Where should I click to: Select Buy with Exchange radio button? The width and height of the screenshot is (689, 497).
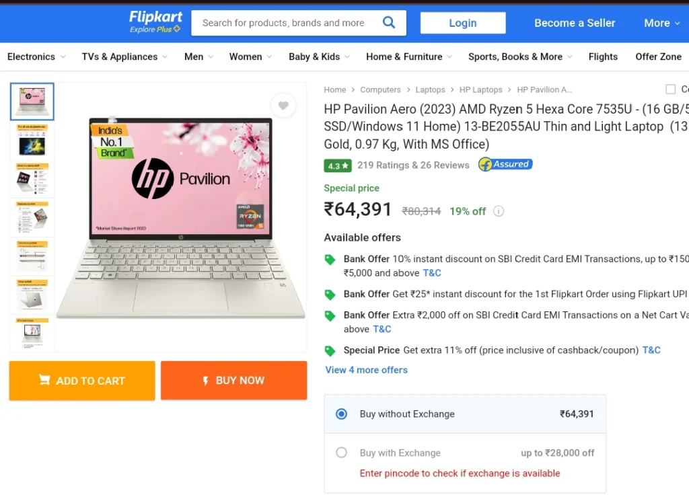pos(341,453)
